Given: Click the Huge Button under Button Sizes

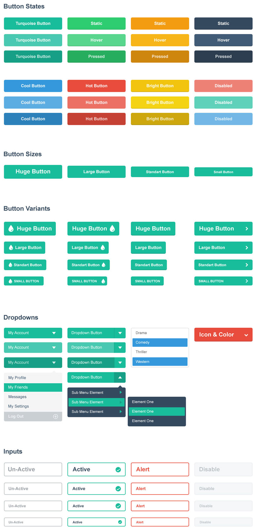Looking at the screenshot, I should point(33,172).
